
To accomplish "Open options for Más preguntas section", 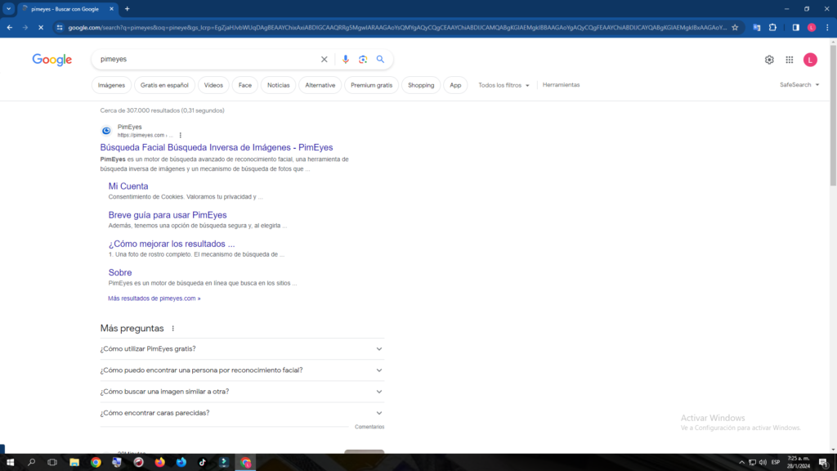I will pyautogui.click(x=173, y=329).
